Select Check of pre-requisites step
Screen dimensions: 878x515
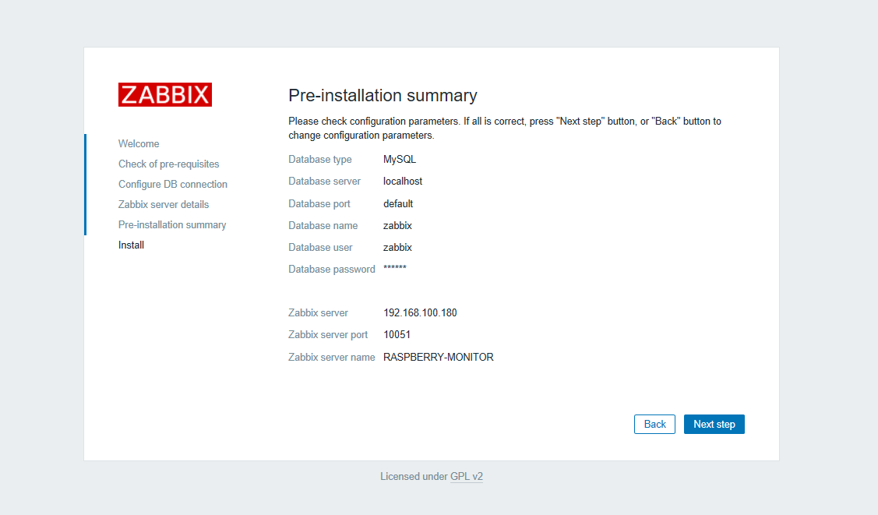[168, 164]
